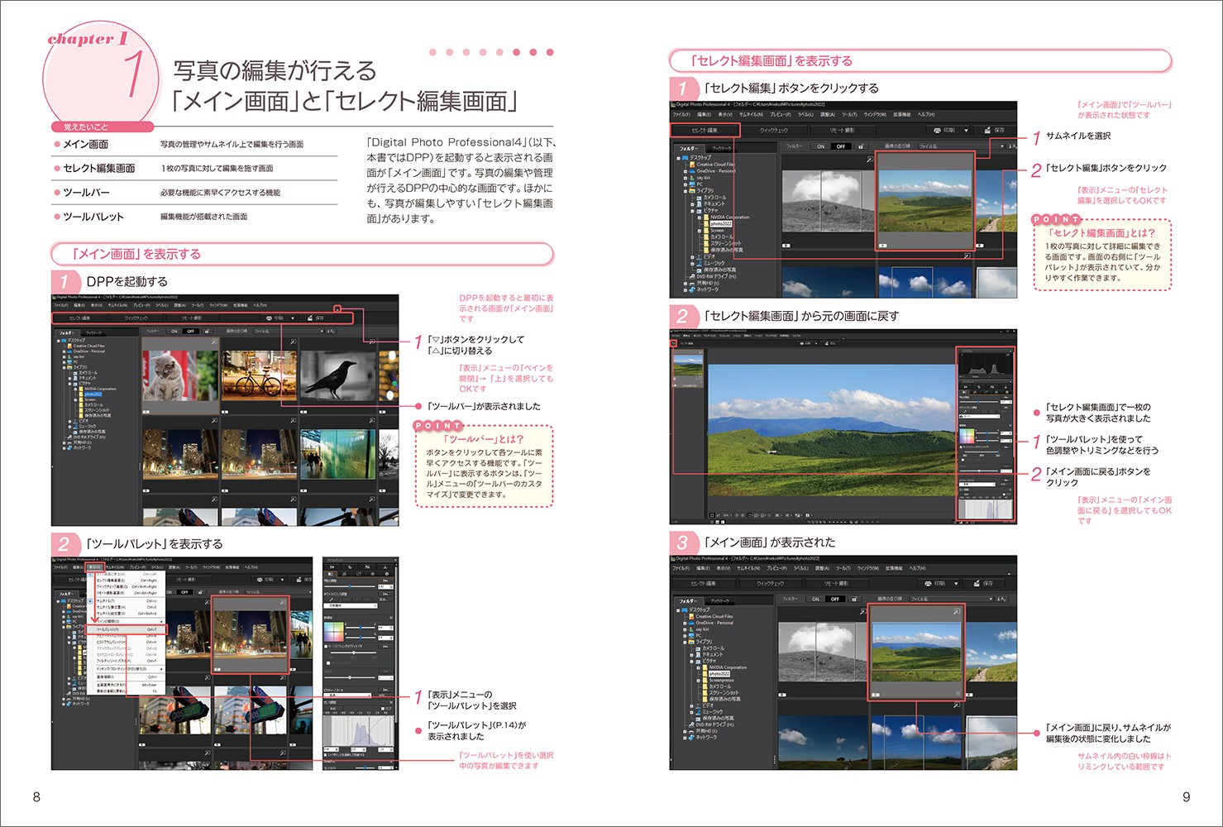
Task: Click the brightness adjustment slider in tool palette
Action: click(x=350, y=586)
